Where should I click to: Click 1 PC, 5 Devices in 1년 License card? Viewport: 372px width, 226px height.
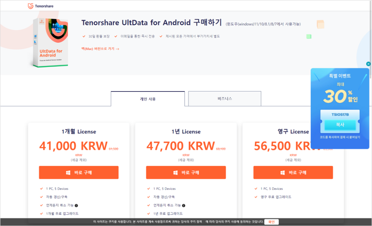pos(164,189)
